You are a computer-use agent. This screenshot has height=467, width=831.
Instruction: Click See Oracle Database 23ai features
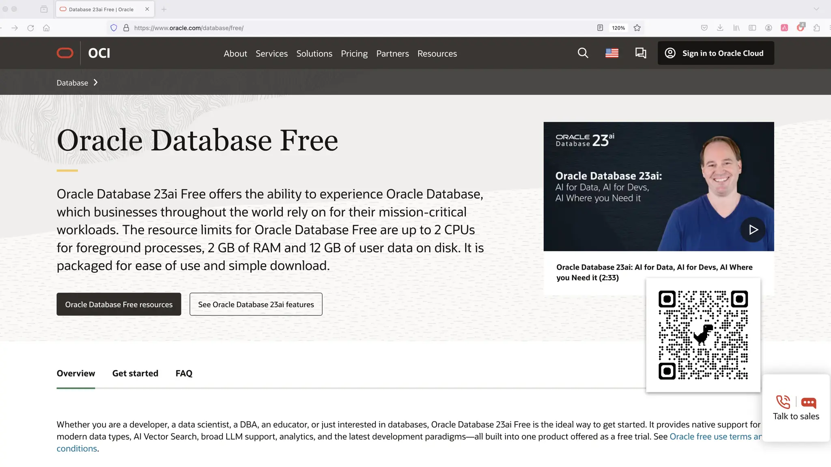[256, 304]
